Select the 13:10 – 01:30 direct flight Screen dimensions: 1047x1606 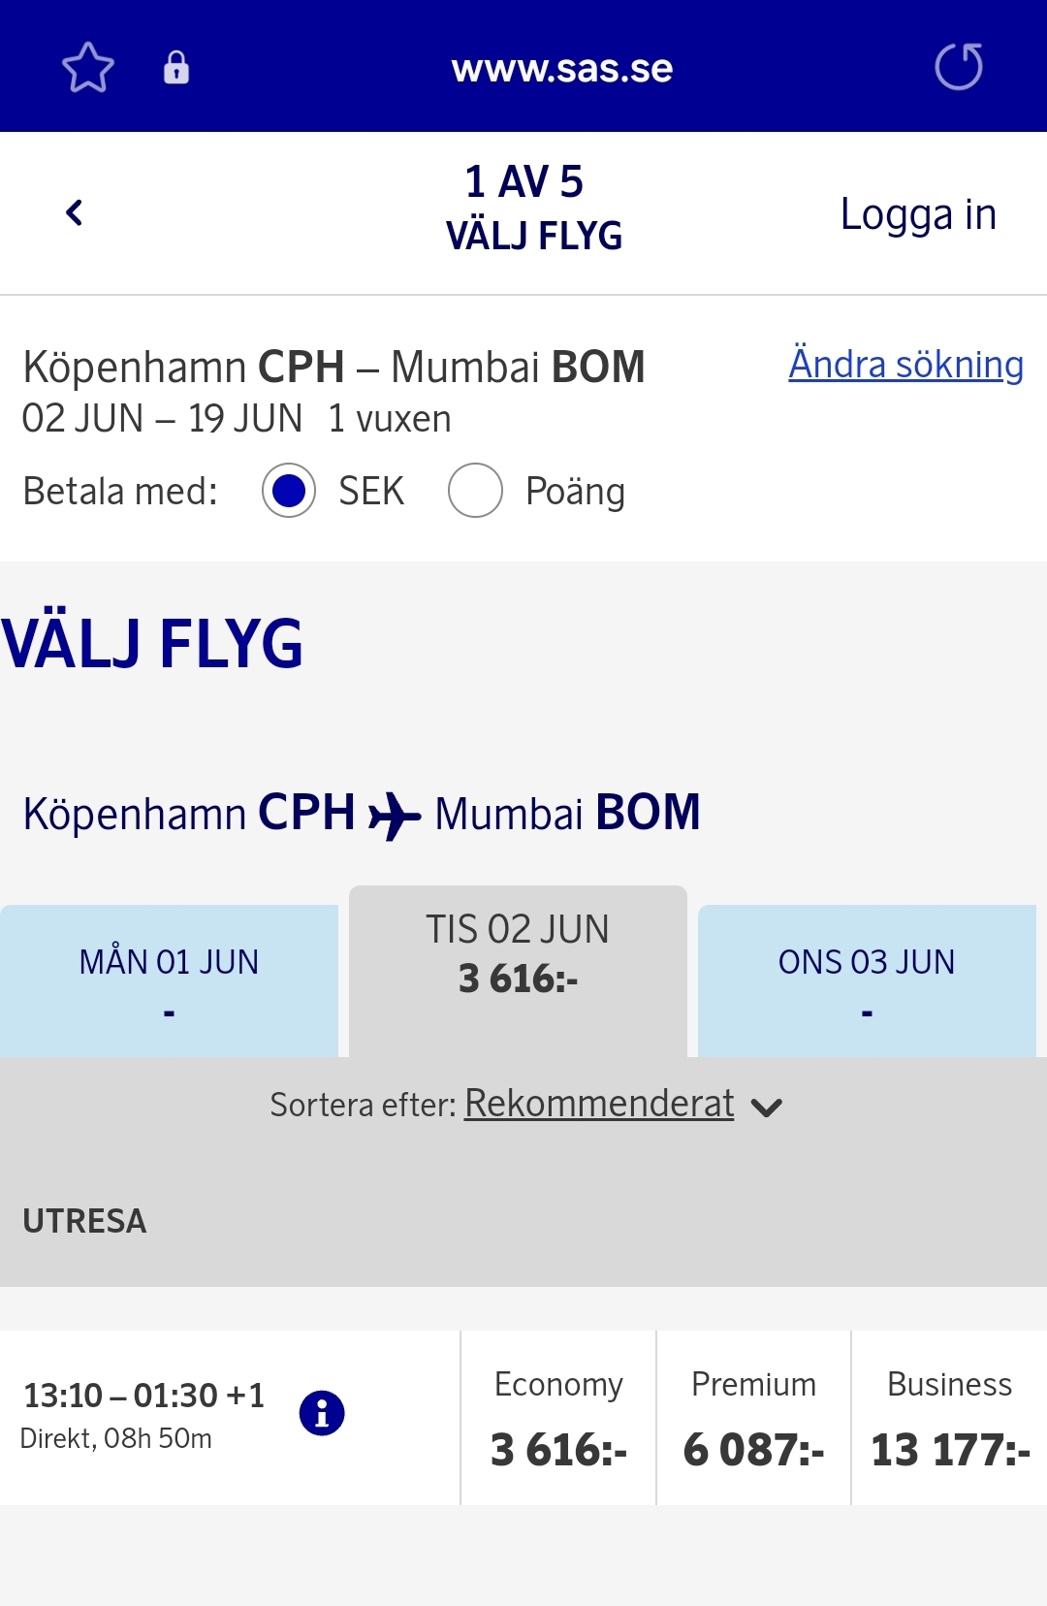(x=143, y=1414)
